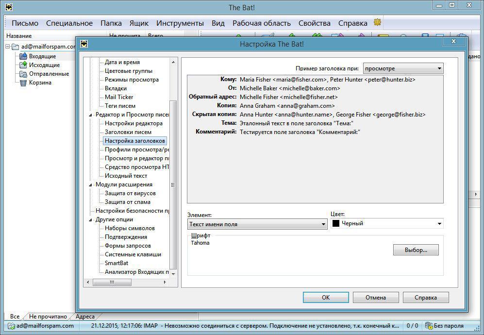This screenshot has width=484, height=335.
Task: Click settings tree horizontal scroll left arrow
Action: [88, 282]
